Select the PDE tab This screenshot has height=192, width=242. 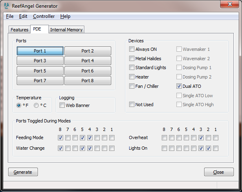click(40, 29)
